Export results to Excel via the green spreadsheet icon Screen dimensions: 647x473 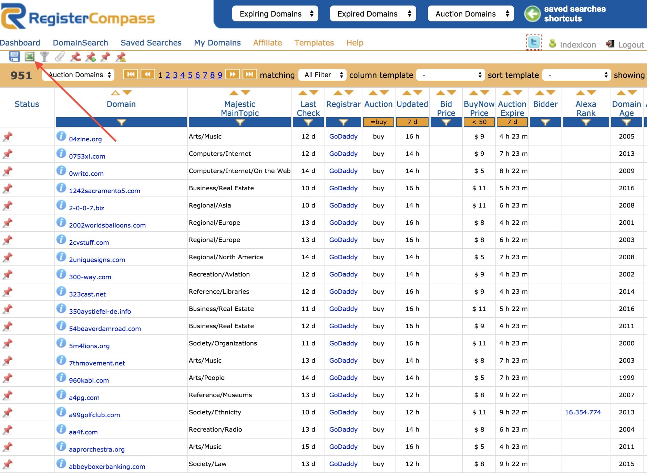tap(30, 57)
